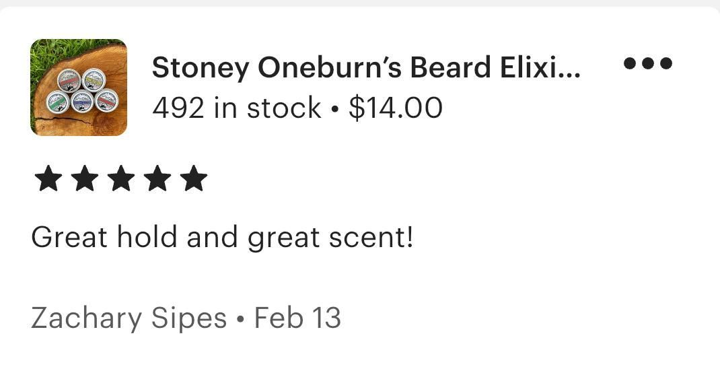The image size is (720, 373).
Task: Open reviewer Zachary Sipes profile
Action: pos(129,318)
